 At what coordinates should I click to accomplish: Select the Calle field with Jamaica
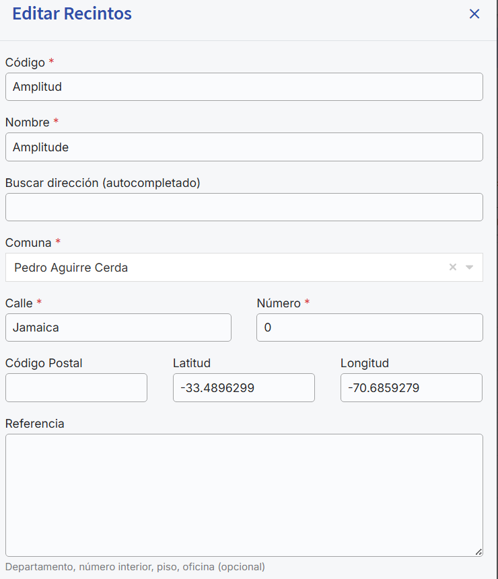point(118,327)
